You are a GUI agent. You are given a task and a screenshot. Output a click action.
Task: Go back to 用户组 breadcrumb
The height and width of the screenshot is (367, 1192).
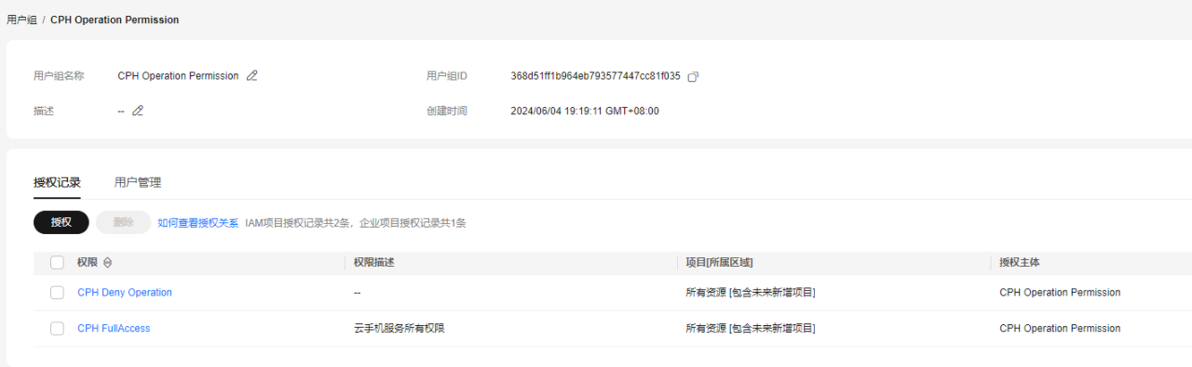point(21,20)
